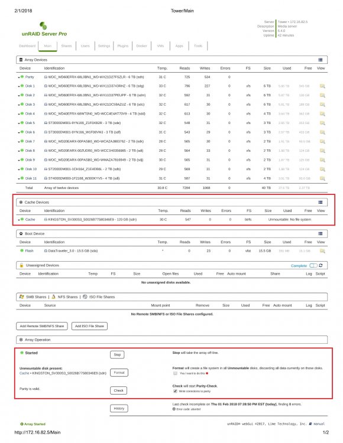Viewport: 343px width, 443px height.
Task: Start a parity check with Check button
Action: [x=118, y=390]
